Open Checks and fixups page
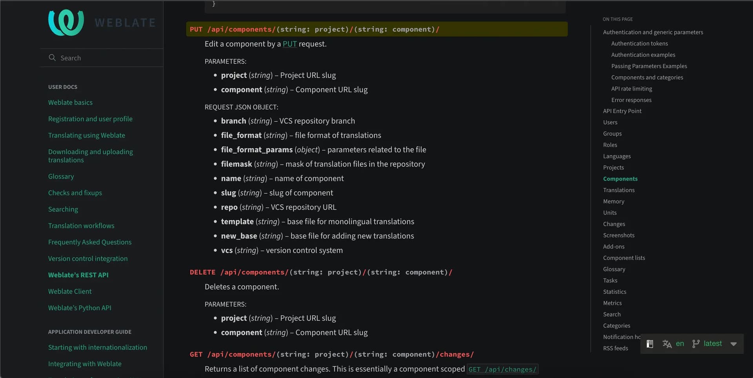The height and width of the screenshot is (378, 753). click(x=75, y=193)
